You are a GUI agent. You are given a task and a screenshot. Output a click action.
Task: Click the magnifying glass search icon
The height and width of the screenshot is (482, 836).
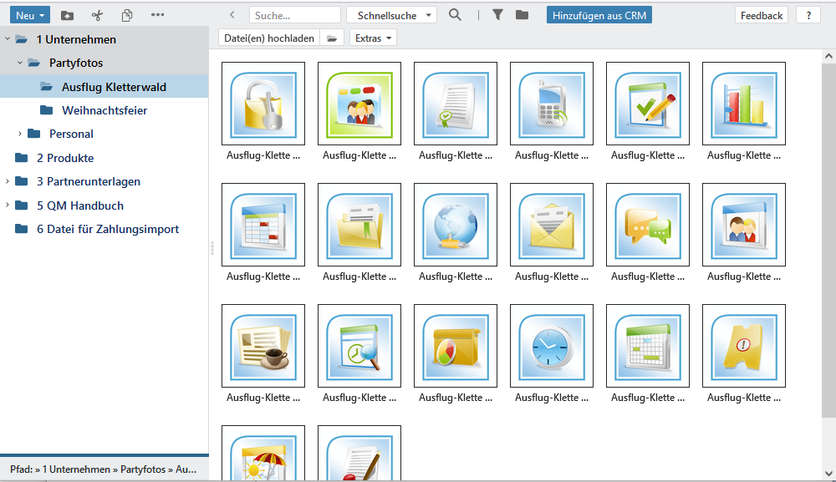[455, 15]
